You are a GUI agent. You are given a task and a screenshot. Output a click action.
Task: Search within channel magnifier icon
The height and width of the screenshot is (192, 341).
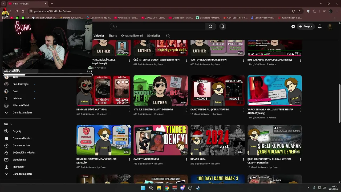[x=168, y=35]
